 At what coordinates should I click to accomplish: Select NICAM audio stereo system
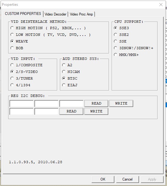(x=64, y=72)
